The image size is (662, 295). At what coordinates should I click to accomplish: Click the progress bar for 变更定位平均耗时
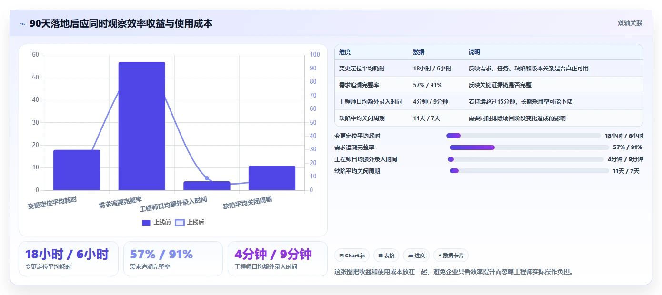click(x=523, y=136)
